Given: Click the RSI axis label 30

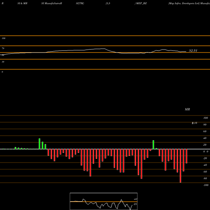Looking at the screenshot, I should (3, 62).
